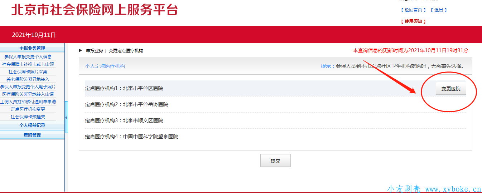Image resolution: width=482 pixels, height=193 pixels.
Task: Go to 社会保障卡照片采集
Action: coord(28,72)
